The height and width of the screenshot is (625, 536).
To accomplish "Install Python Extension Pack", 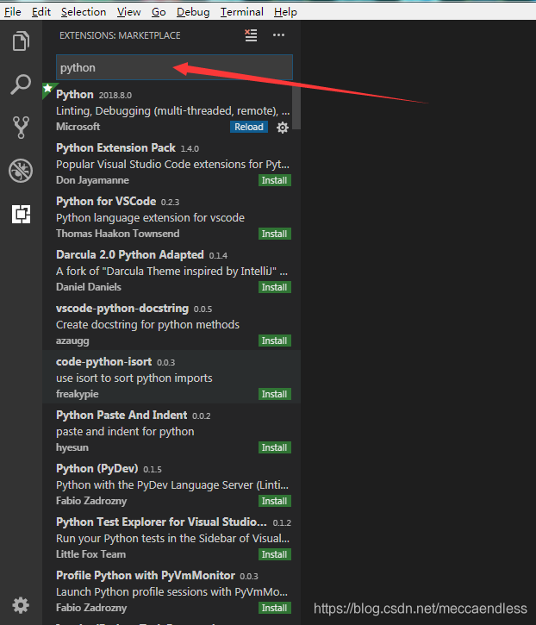I will coord(275,180).
